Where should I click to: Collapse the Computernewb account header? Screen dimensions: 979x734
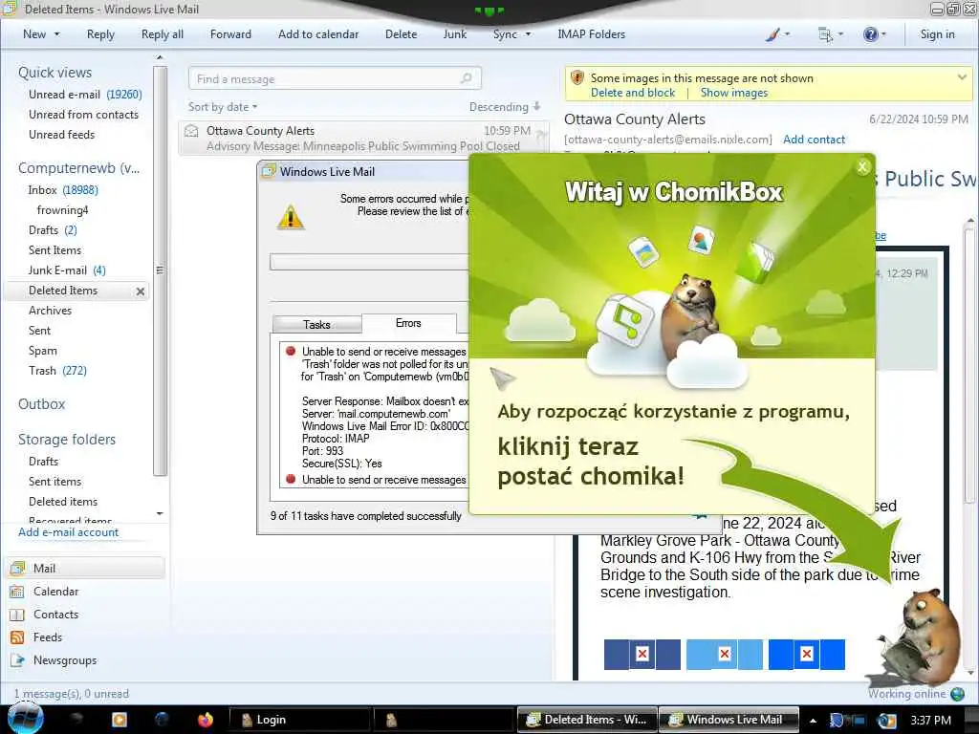(x=78, y=168)
